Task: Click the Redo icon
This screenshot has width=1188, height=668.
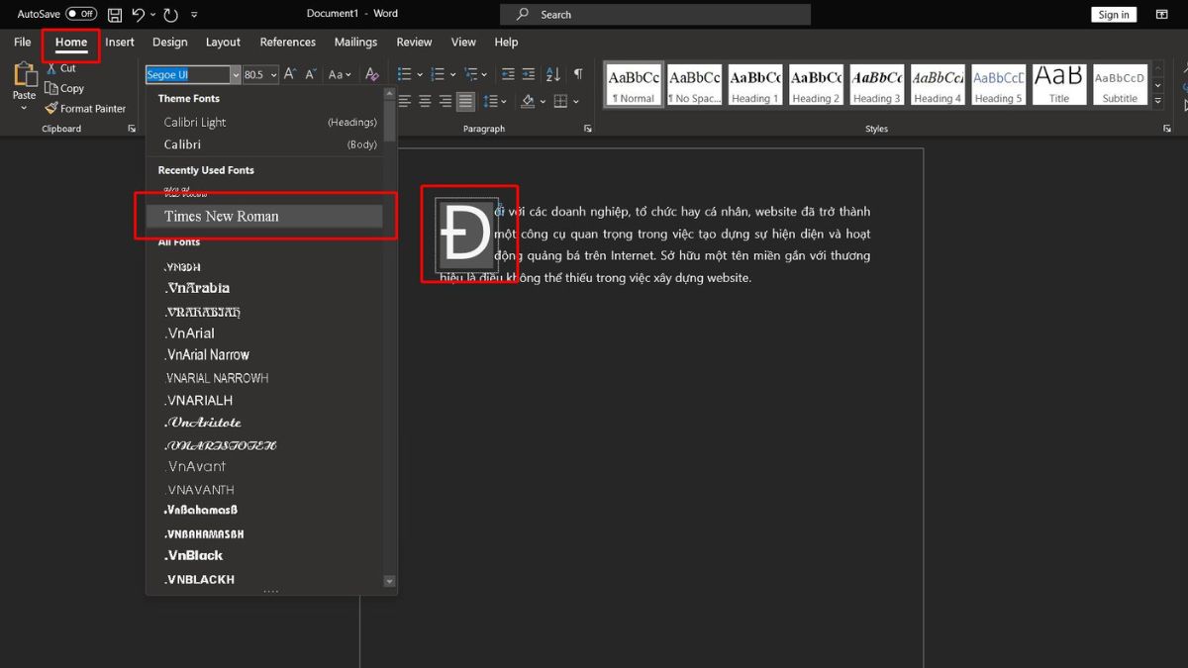Action: coord(170,15)
